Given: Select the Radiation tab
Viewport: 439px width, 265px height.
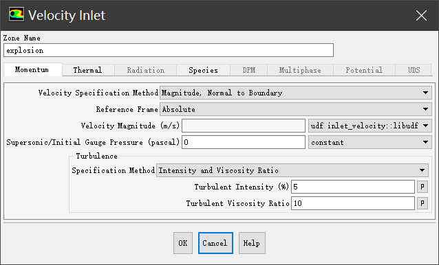Looking at the screenshot, I should point(146,70).
